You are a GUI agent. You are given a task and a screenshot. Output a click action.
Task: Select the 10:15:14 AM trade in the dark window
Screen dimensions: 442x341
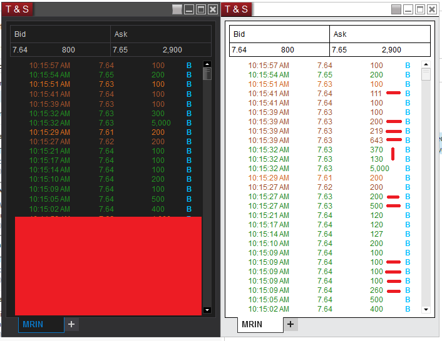110,170
